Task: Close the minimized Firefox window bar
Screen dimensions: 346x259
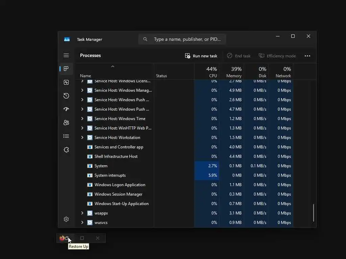Action: click(x=98, y=238)
